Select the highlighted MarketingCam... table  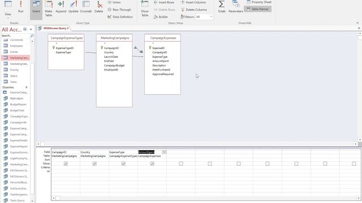[15, 58]
